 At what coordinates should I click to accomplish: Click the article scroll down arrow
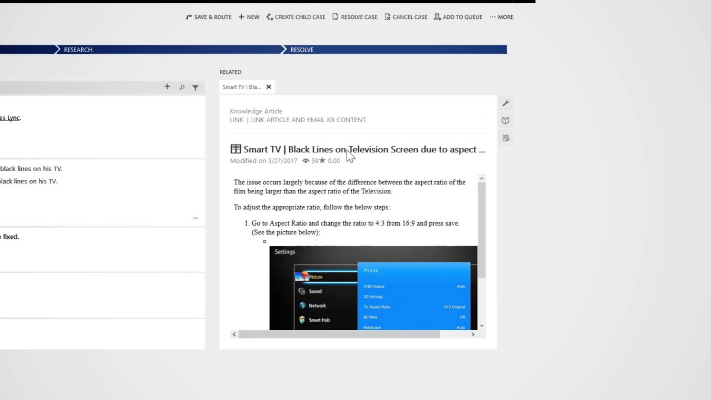(x=482, y=326)
